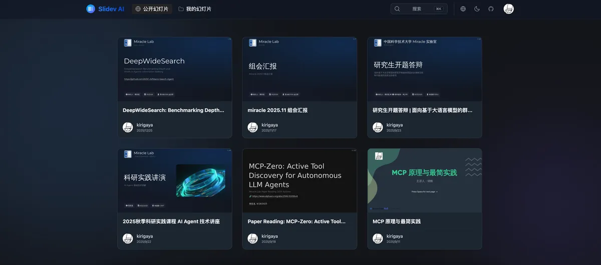The width and height of the screenshot is (601, 265).
Task: Open the GitHub icon link
Action: pyautogui.click(x=491, y=8)
